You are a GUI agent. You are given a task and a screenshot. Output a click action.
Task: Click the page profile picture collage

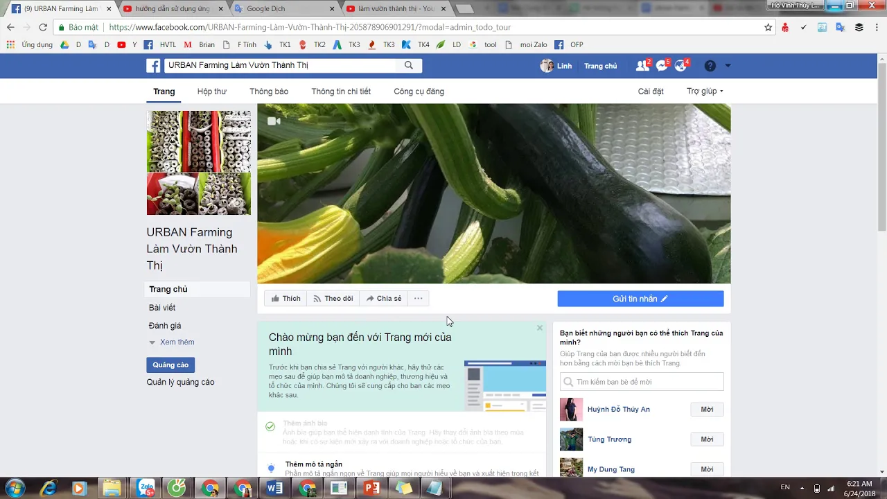(x=199, y=163)
